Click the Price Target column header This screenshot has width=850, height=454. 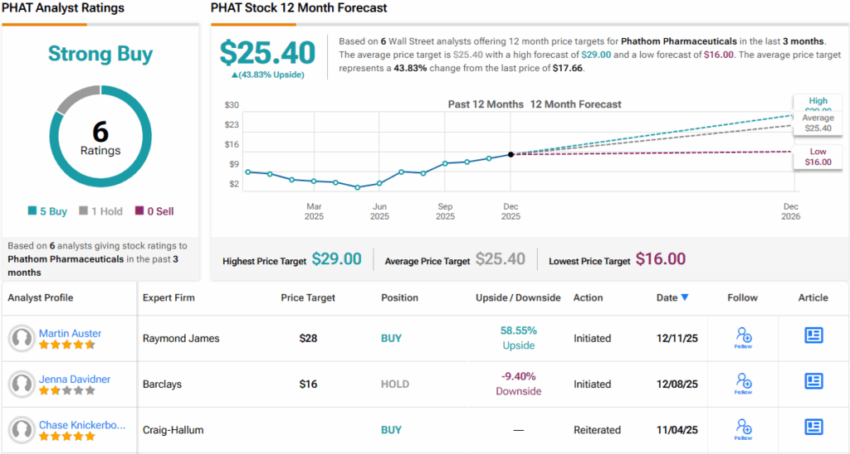tap(309, 297)
